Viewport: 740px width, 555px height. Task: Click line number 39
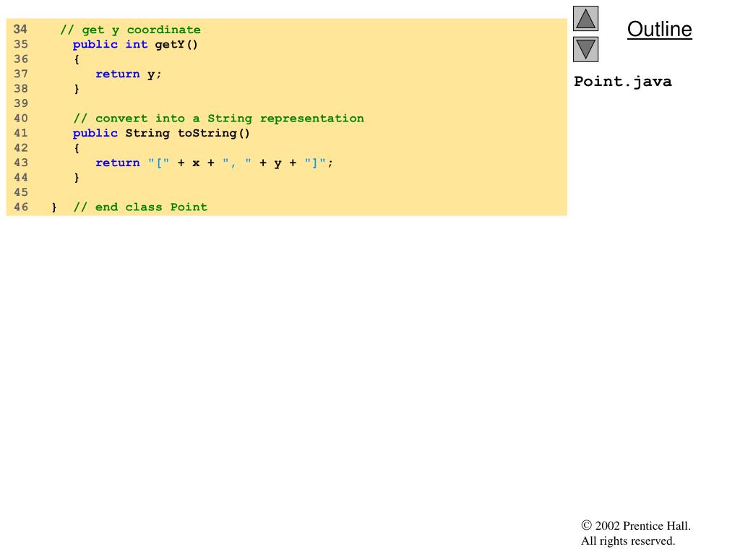(x=21, y=103)
